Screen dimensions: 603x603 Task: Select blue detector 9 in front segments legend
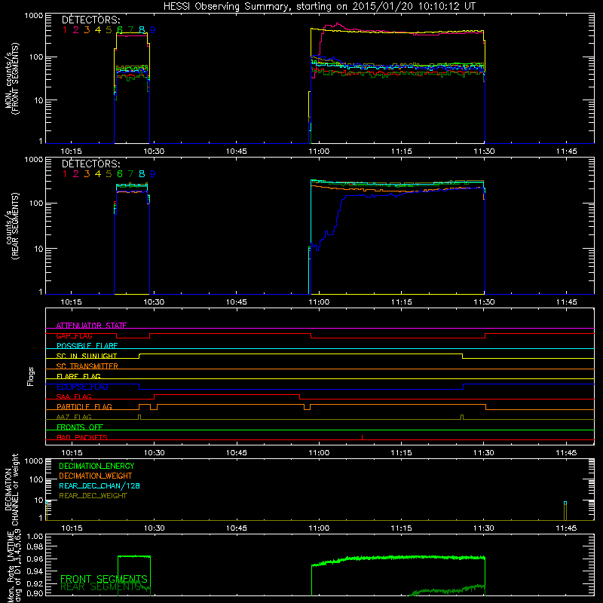[x=153, y=30]
